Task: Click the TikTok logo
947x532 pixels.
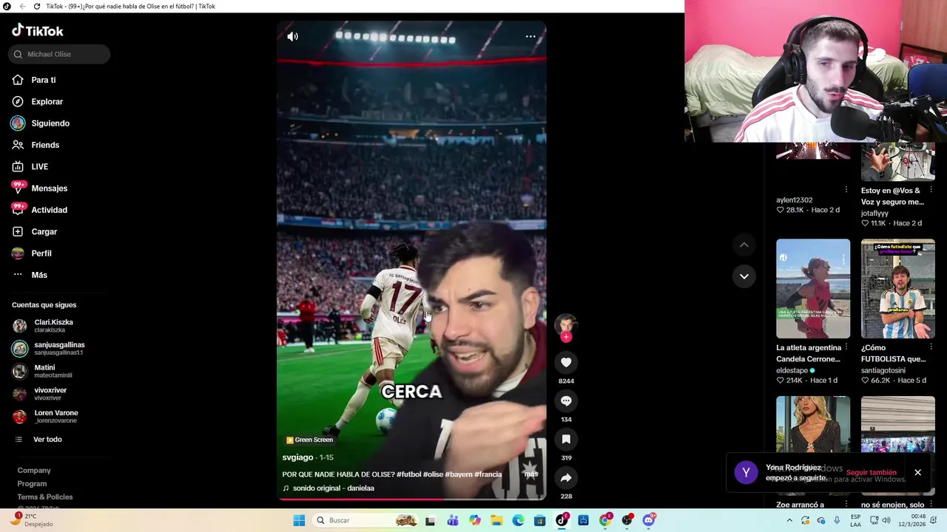Action: tap(38, 31)
